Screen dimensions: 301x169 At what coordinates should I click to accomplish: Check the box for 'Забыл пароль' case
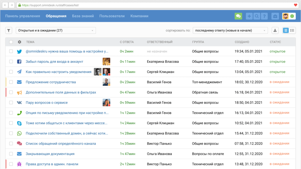click(11, 62)
